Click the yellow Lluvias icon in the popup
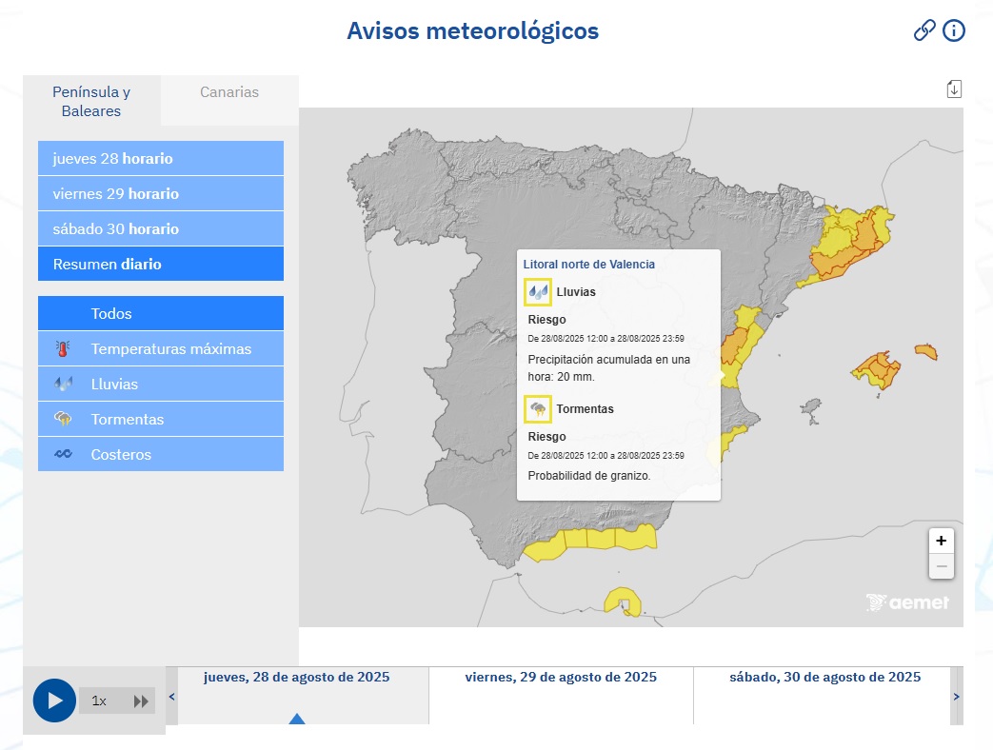The image size is (993, 750). tap(538, 291)
